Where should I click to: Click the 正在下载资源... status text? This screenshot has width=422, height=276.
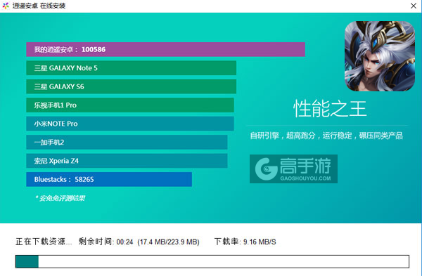pos(44,242)
